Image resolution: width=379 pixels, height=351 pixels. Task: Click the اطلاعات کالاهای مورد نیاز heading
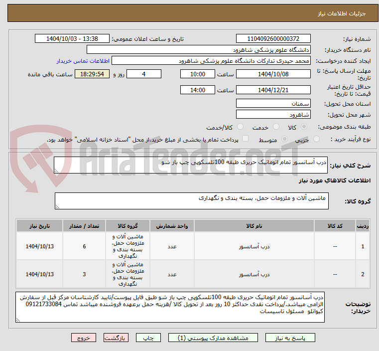(x=335, y=180)
